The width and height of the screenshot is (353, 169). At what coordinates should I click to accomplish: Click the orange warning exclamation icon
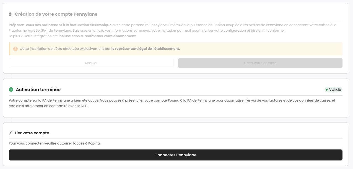click(15, 49)
